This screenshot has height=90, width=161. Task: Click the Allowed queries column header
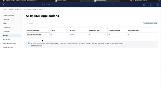pyautogui.click(x=114, y=30)
